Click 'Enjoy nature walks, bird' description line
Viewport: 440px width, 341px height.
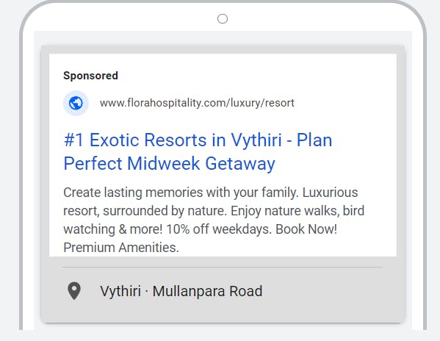[297, 211]
